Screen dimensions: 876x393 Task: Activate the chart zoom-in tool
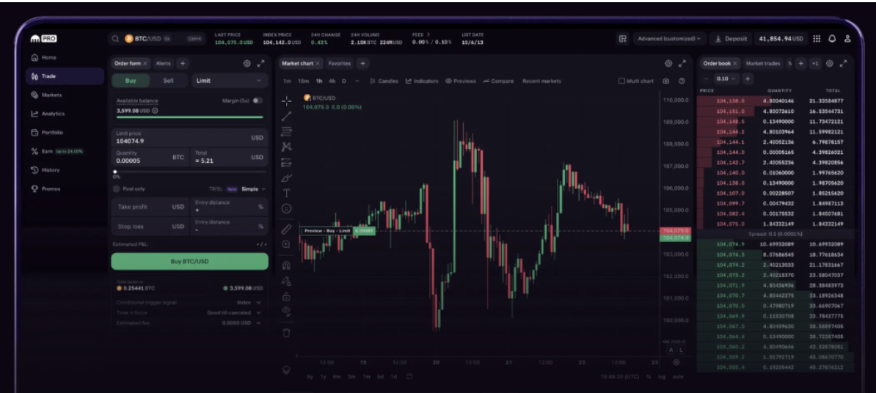pos(286,244)
